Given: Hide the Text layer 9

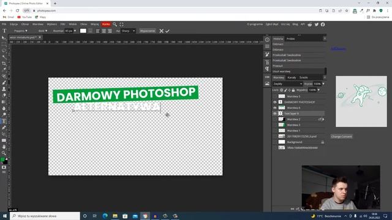Looking at the screenshot, I should coord(275,114).
